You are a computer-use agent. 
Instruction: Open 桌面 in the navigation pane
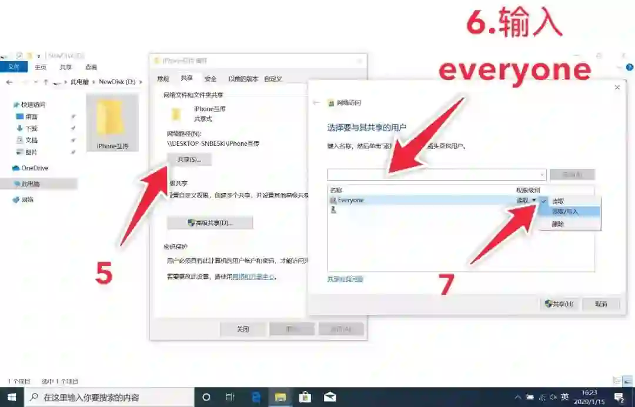pos(31,116)
